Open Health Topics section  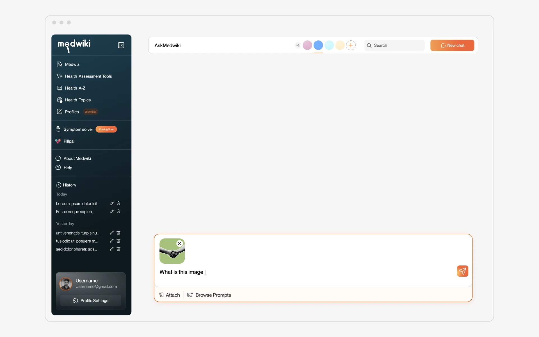(x=74, y=100)
